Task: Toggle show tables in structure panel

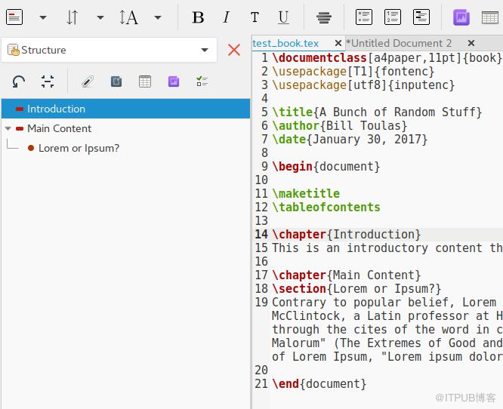Action: (145, 81)
